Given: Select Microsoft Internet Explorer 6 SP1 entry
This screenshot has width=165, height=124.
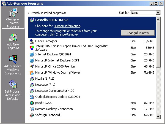Looking at the screenshot, I should (x=92, y=60).
